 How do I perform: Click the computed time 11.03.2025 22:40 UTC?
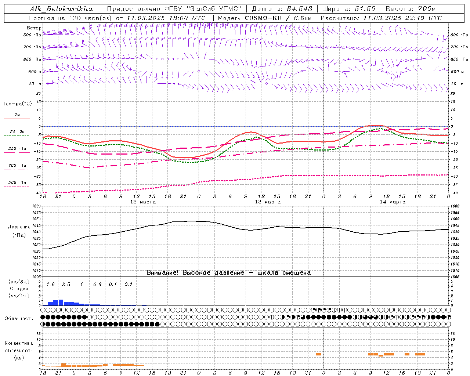coord(403,18)
